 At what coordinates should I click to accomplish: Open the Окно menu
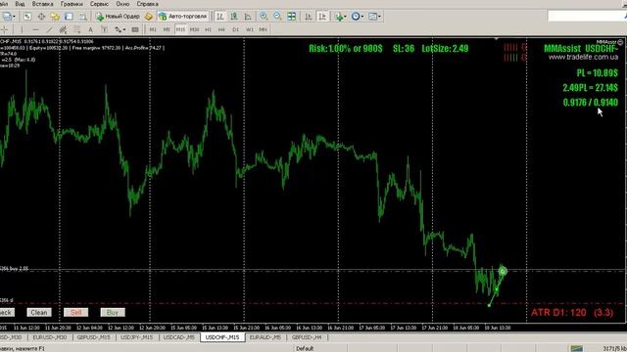[122, 4]
